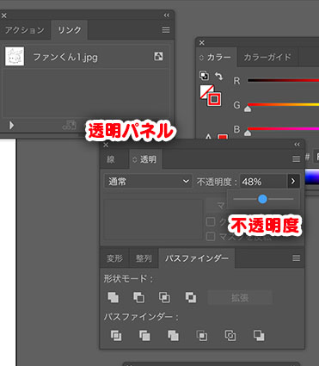This screenshot has height=366, width=319.
Task: Select the red stroke swatch
Action: (x=214, y=99)
